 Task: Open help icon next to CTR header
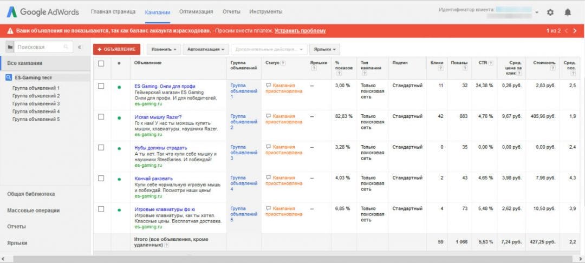[491, 63]
